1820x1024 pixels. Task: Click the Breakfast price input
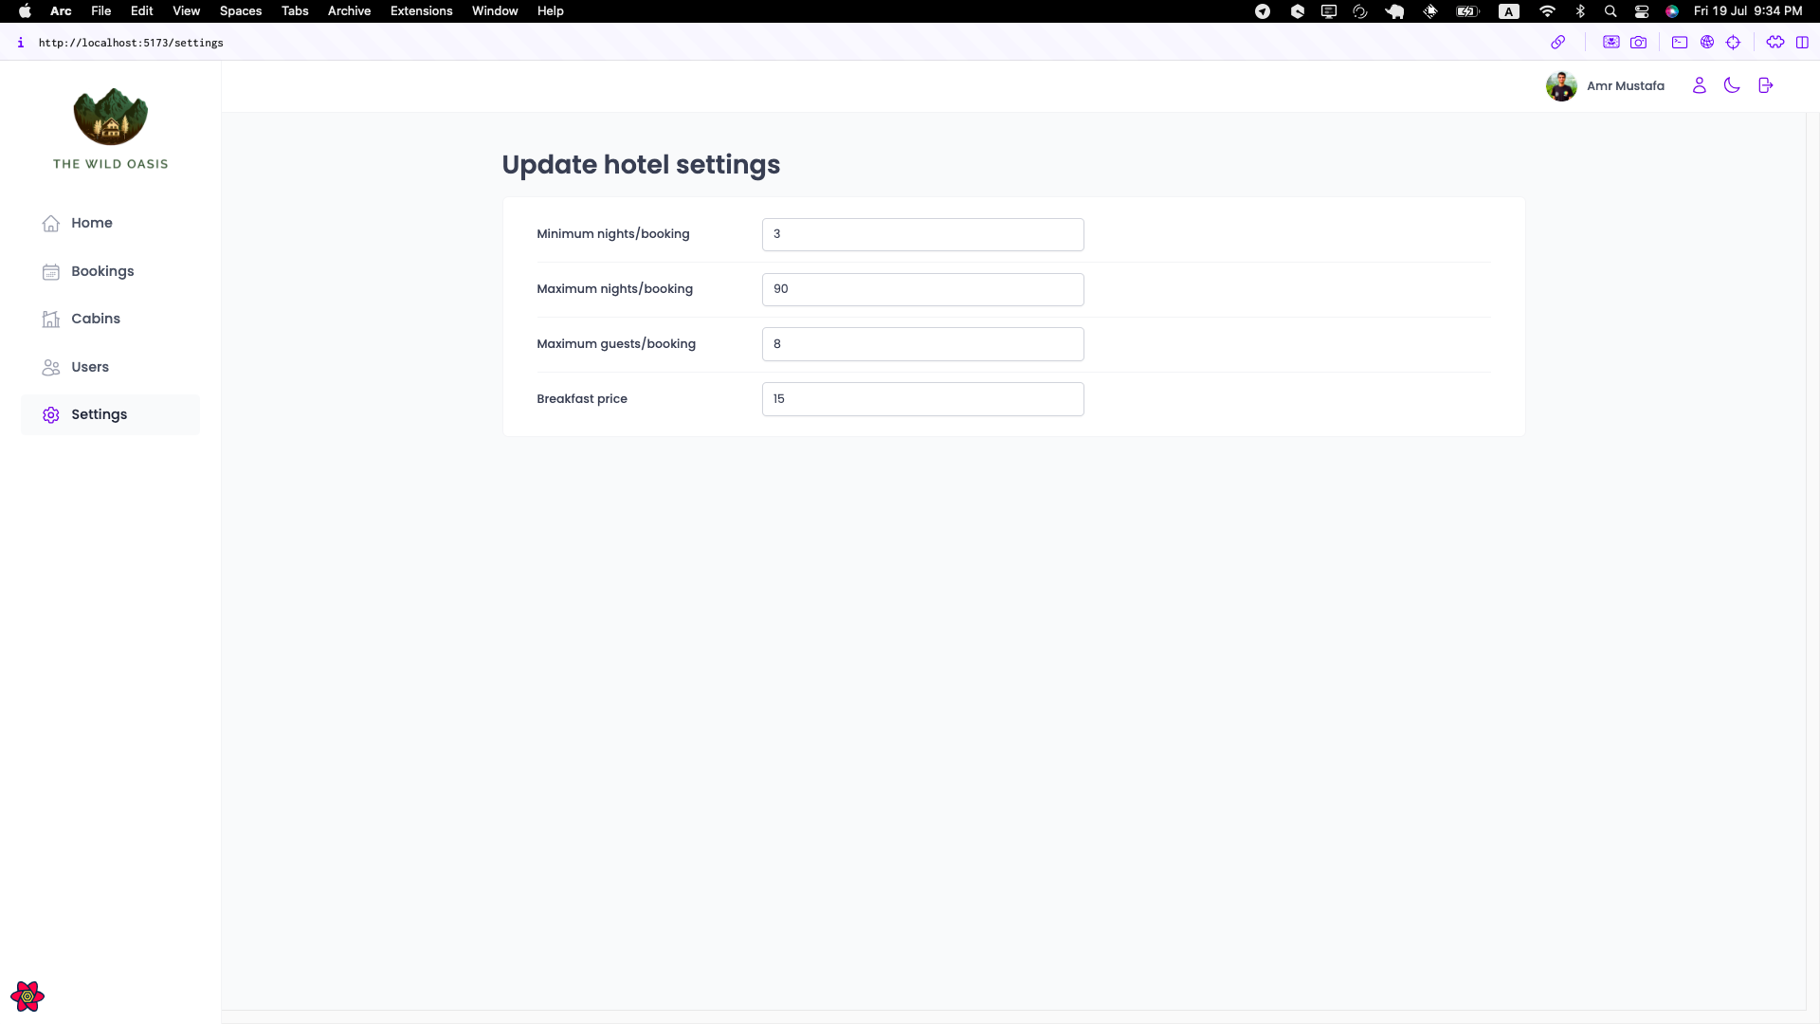pyautogui.click(x=922, y=399)
